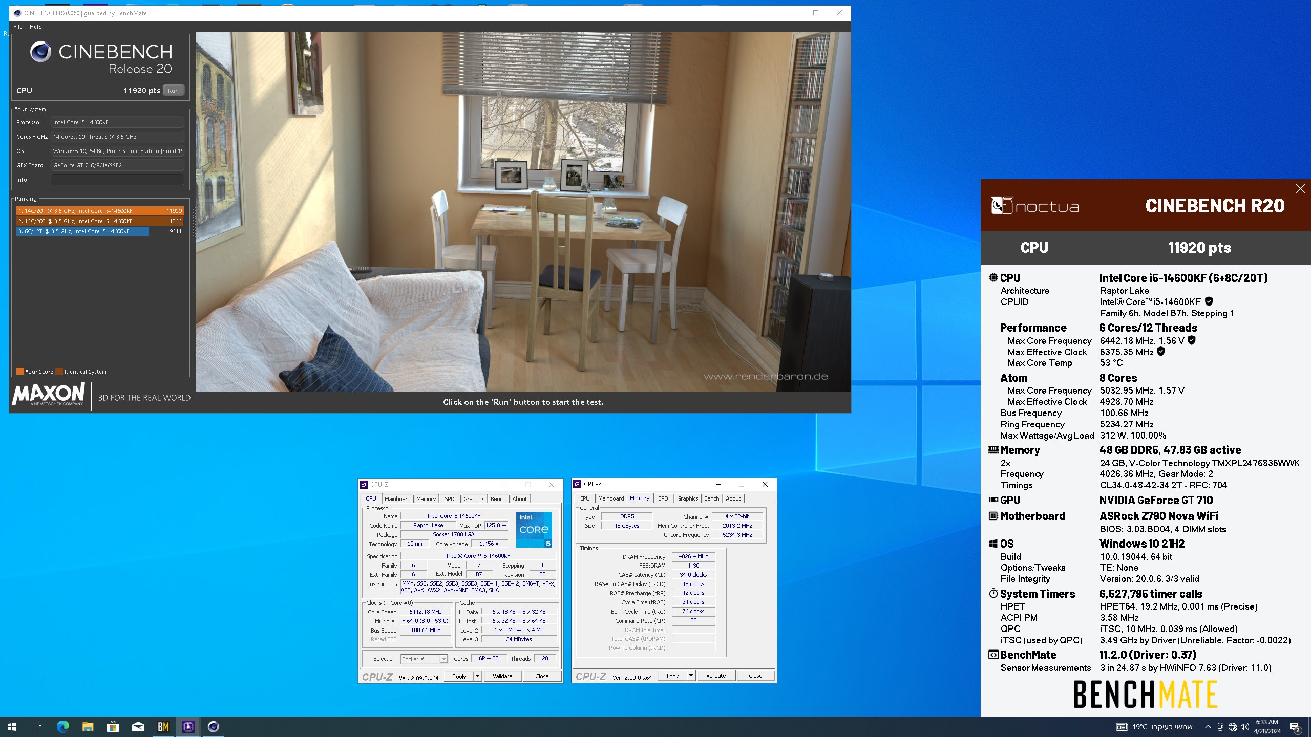Open Task View from the taskbar
Image resolution: width=1311 pixels, height=737 pixels.
tap(37, 726)
